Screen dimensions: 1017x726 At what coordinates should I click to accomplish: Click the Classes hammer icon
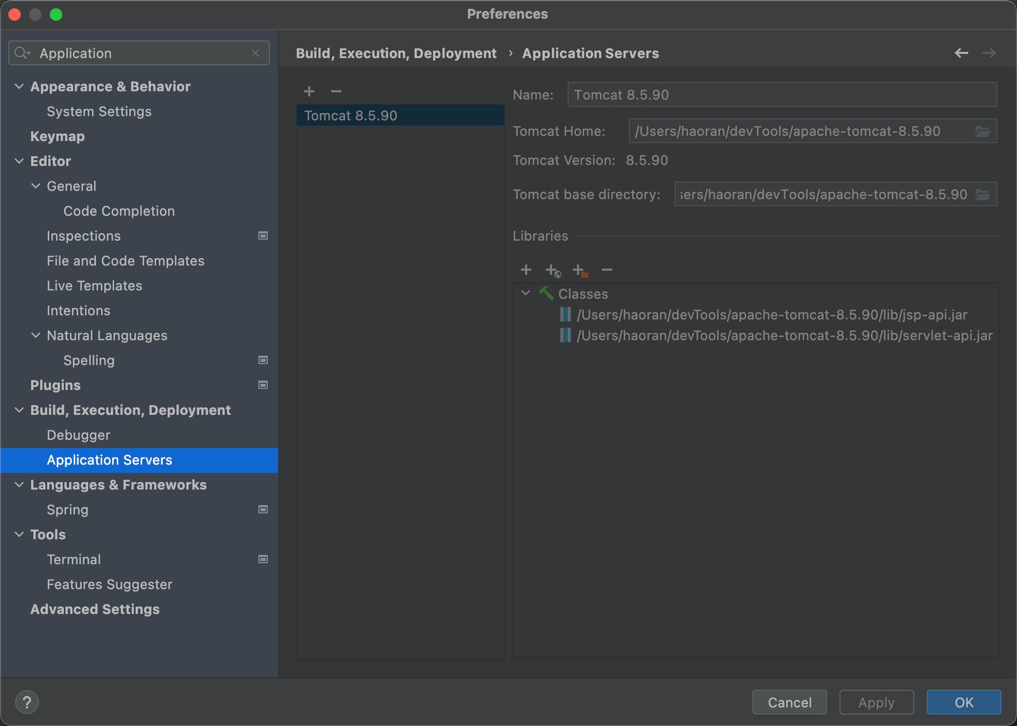546,294
